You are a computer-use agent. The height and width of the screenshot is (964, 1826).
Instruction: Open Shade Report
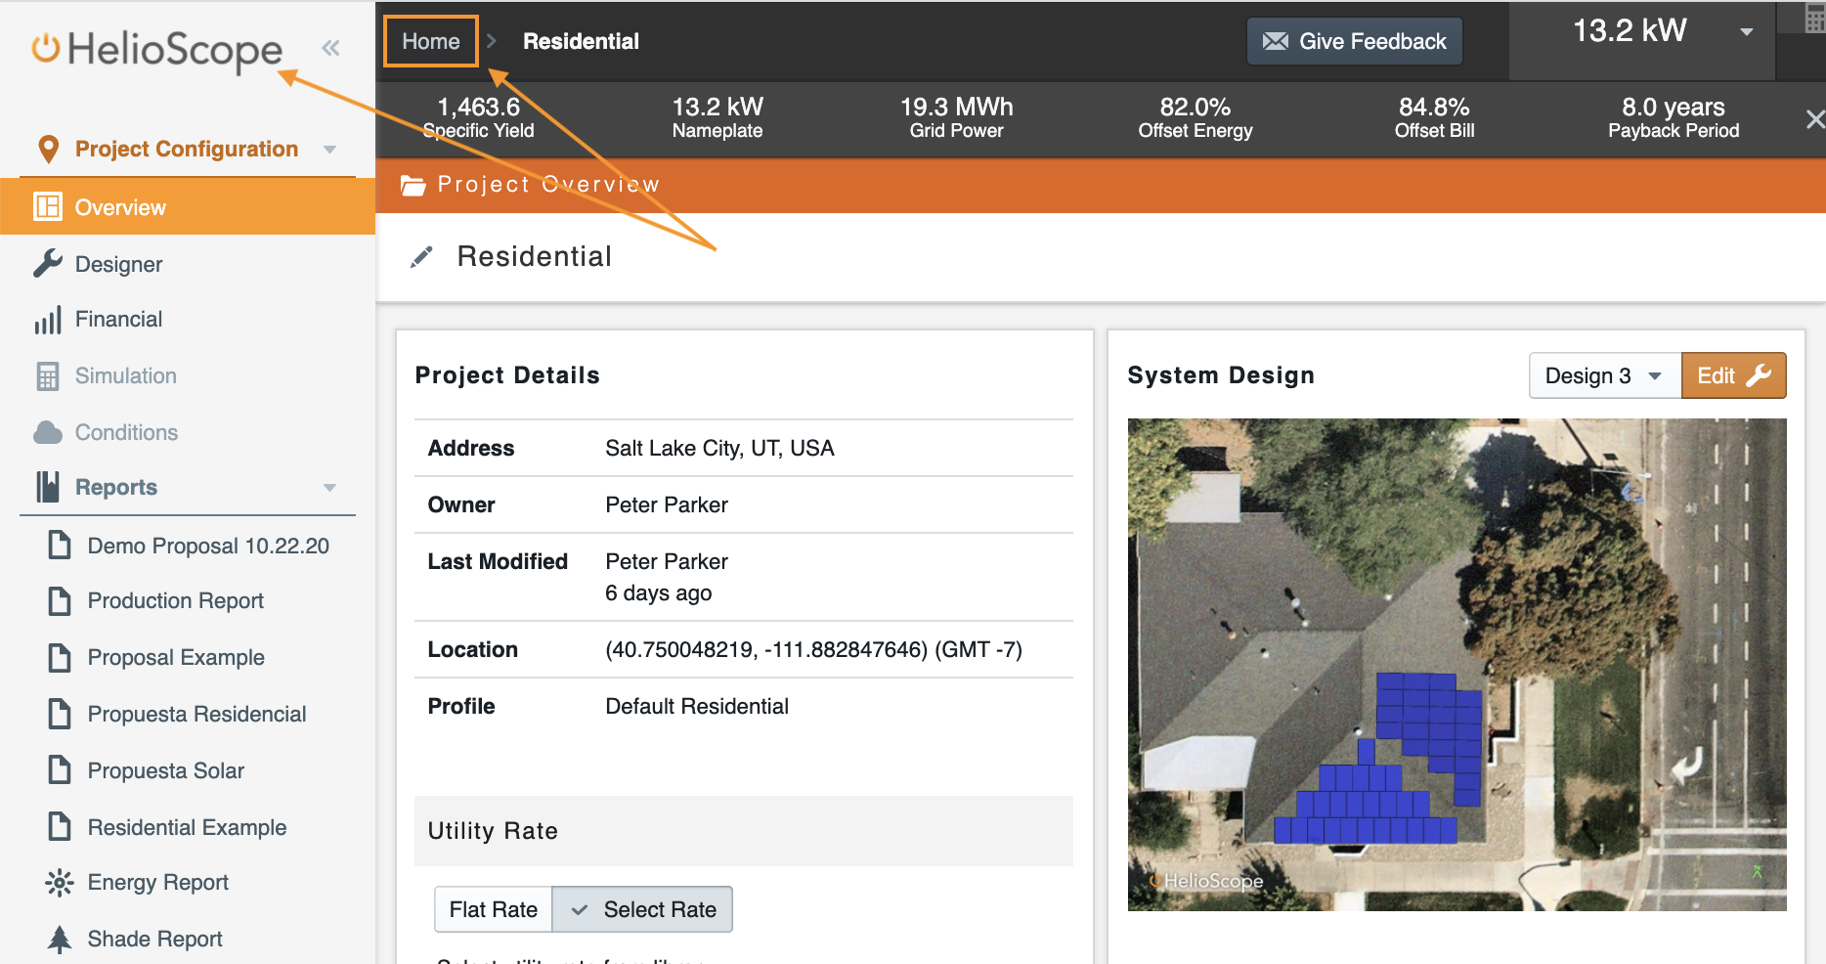tap(155, 940)
